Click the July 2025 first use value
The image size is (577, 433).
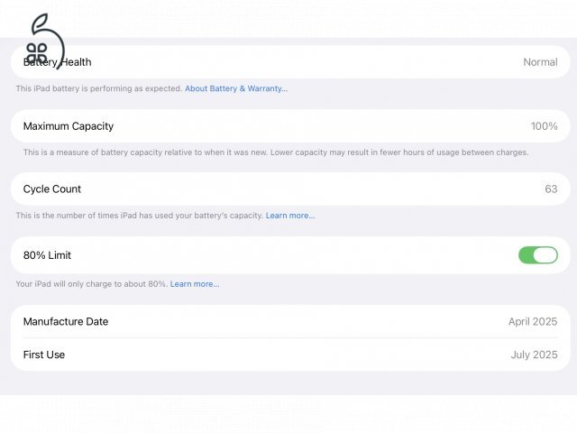point(534,355)
